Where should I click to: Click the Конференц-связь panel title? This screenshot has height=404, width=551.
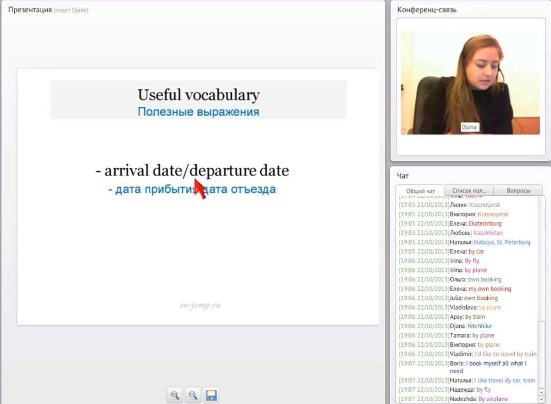tap(427, 10)
